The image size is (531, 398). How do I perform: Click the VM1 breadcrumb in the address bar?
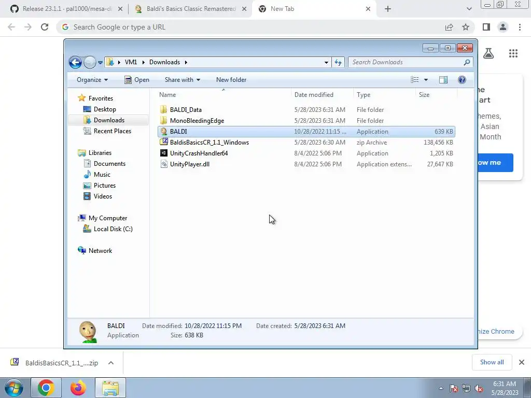(x=131, y=62)
